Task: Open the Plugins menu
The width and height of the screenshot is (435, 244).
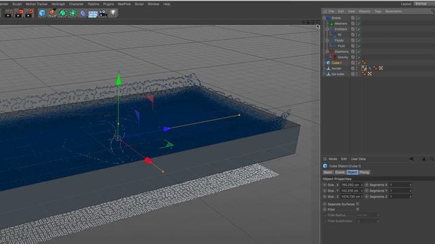Action: pyautogui.click(x=108, y=4)
